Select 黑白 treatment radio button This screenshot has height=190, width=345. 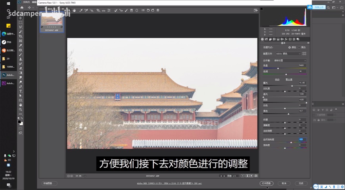click(299, 47)
